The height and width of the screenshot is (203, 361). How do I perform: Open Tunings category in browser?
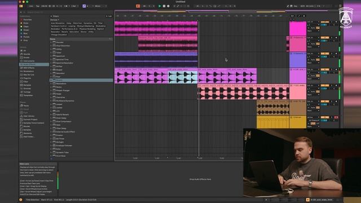click(x=27, y=92)
